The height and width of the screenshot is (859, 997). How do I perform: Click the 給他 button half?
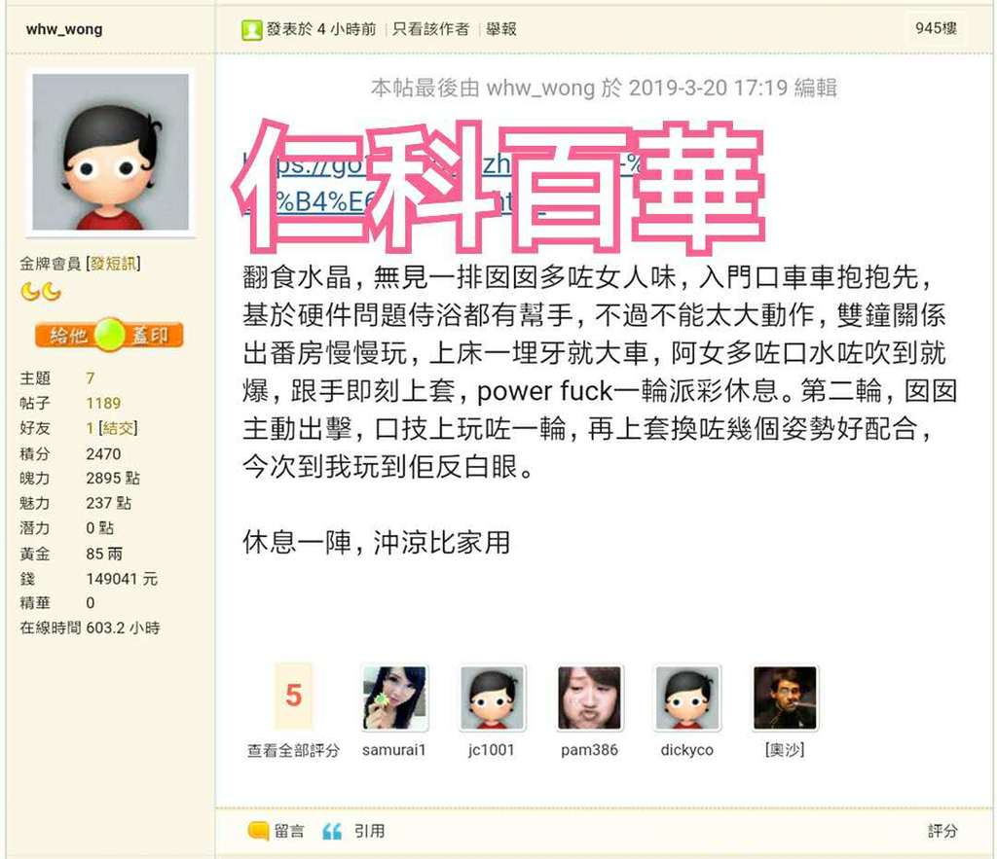(x=67, y=335)
